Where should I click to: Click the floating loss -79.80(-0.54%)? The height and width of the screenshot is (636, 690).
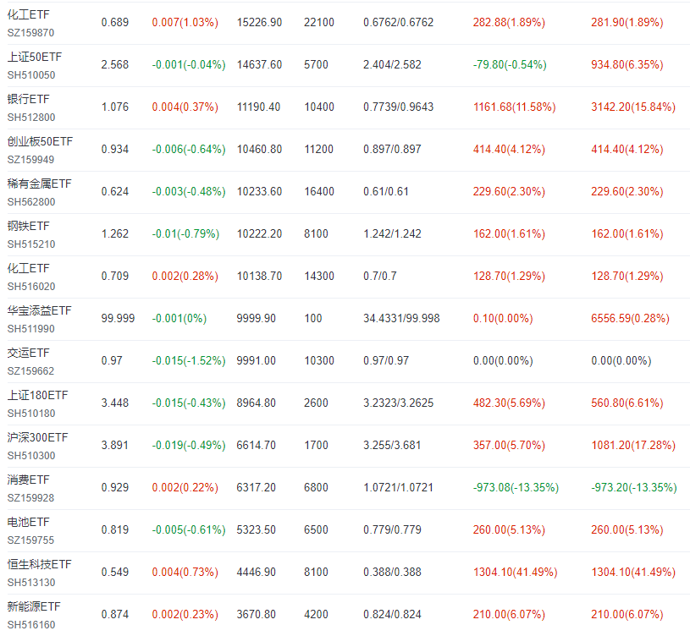coord(510,64)
